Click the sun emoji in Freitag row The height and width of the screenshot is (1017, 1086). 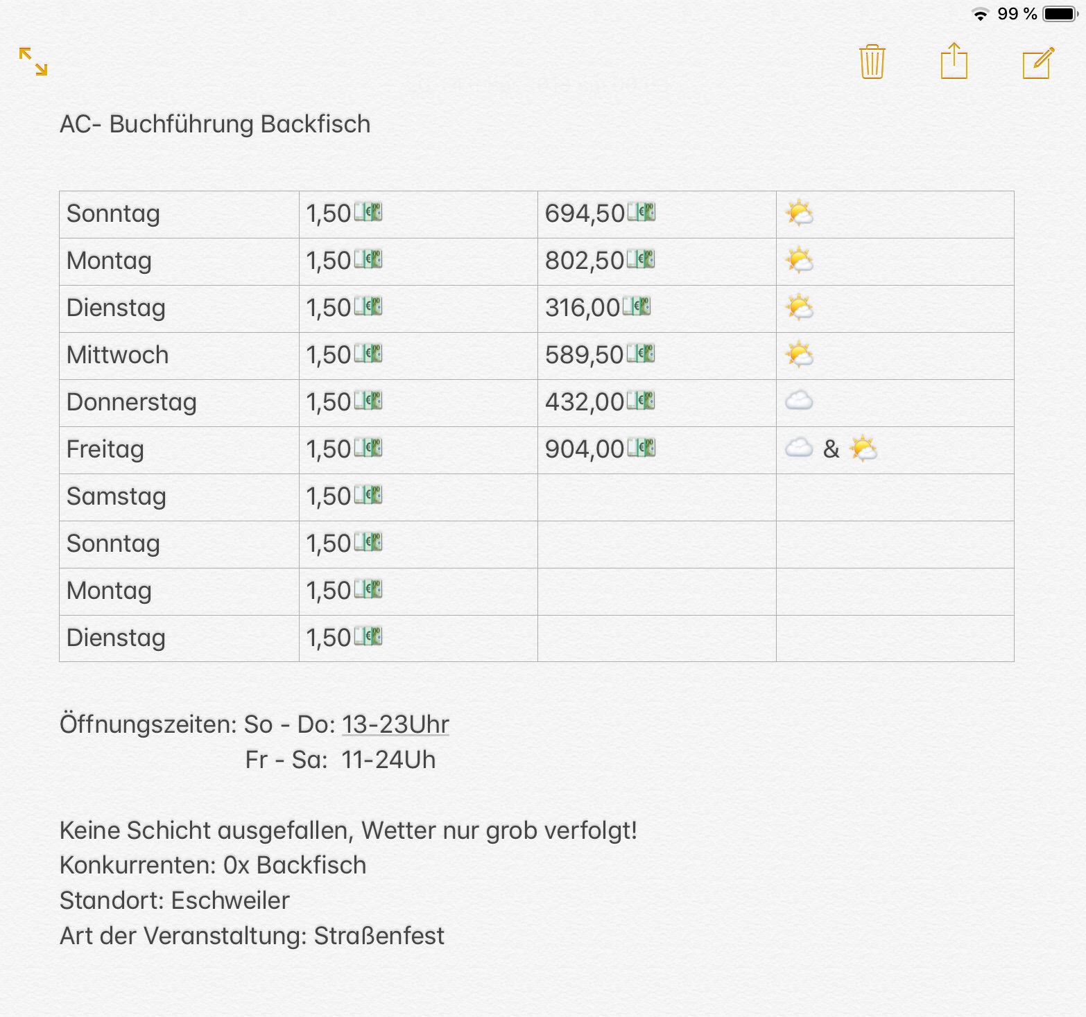point(863,449)
